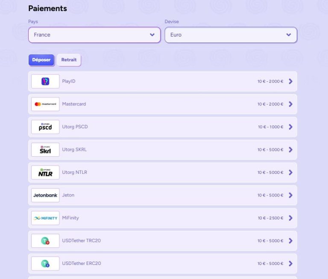This screenshot has height=279, width=328.
Task: Select the MiFinity payment method name
Action: coord(70,218)
